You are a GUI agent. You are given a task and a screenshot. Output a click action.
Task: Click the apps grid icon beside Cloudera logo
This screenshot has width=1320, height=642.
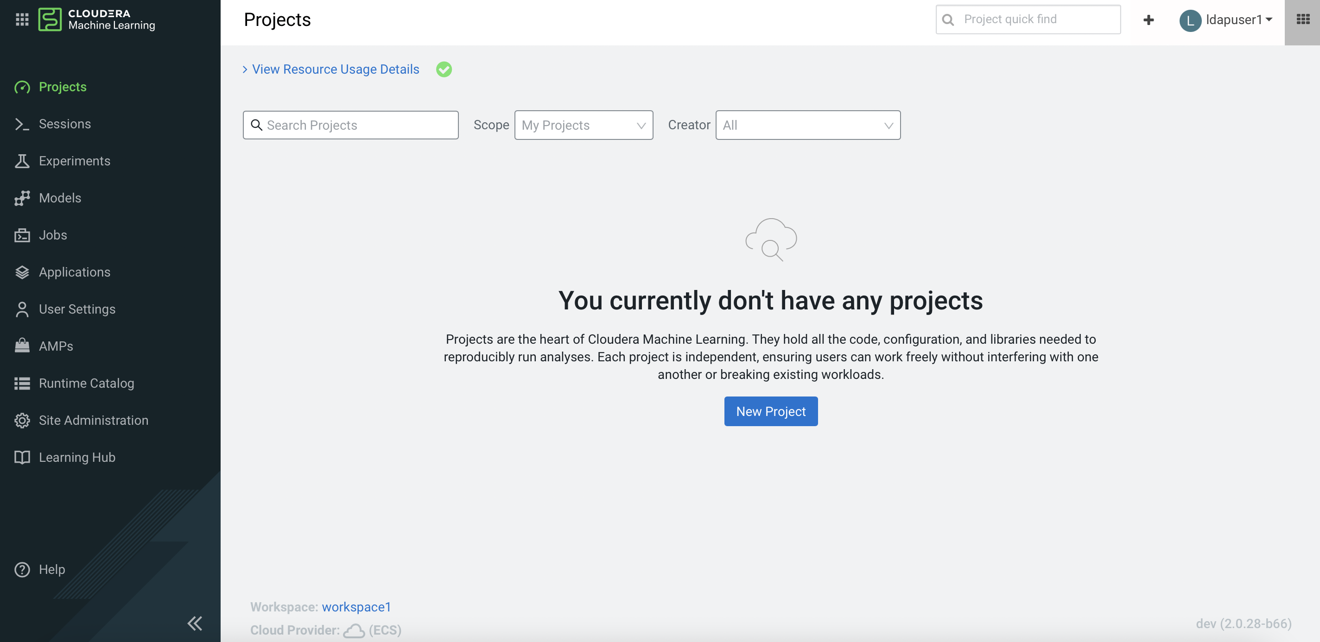click(x=22, y=20)
